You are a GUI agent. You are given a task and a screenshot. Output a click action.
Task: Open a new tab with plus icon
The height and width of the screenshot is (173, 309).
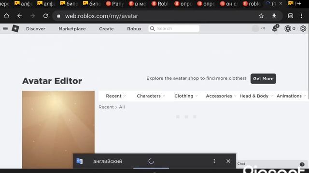pyautogui.click(x=299, y=3)
